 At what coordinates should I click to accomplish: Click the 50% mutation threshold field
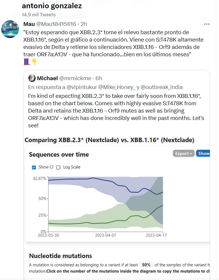pyautogui.click(x=145, y=265)
